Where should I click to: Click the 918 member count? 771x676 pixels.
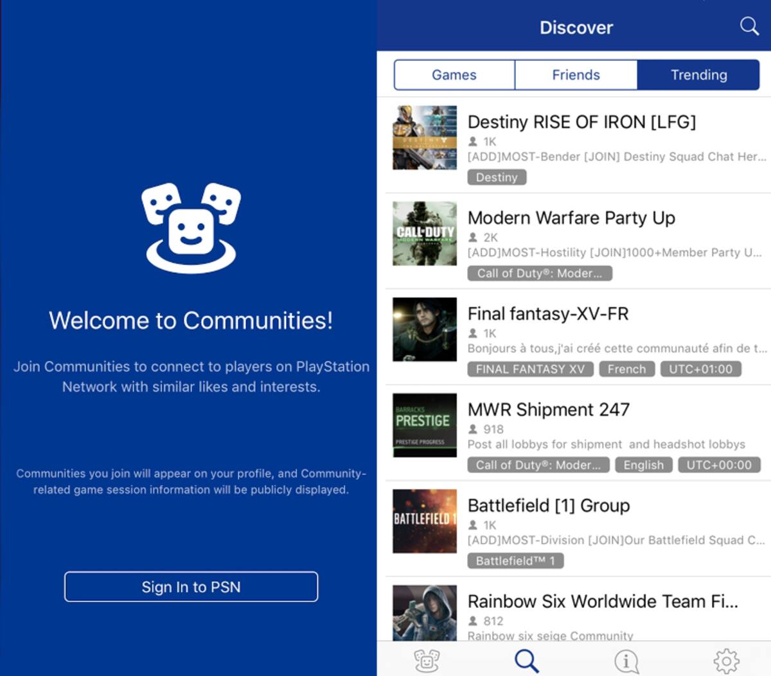coord(493,429)
